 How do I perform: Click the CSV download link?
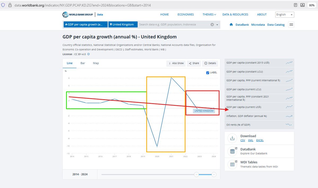pyautogui.click(x=243, y=140)
